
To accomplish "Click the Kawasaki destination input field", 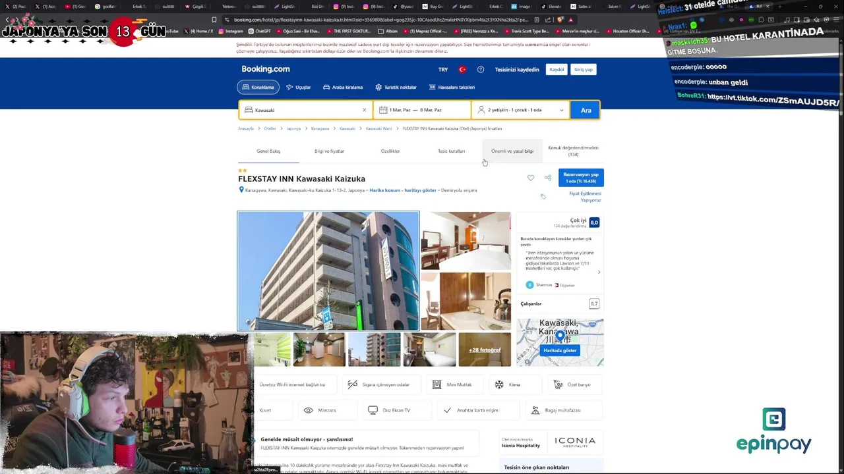I will pos(306,110).
